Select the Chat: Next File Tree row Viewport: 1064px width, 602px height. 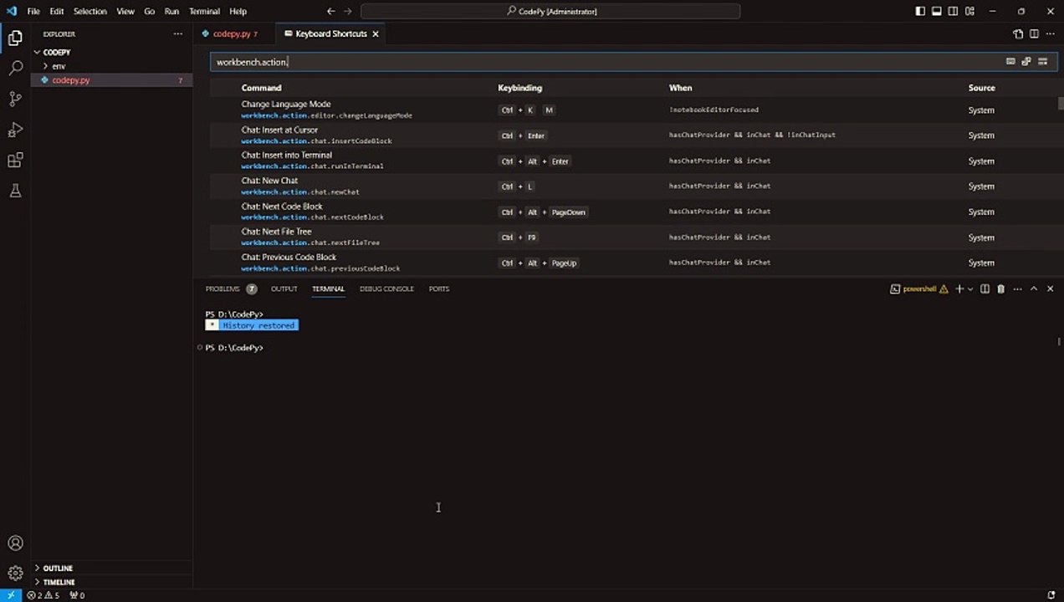[633, 237]
